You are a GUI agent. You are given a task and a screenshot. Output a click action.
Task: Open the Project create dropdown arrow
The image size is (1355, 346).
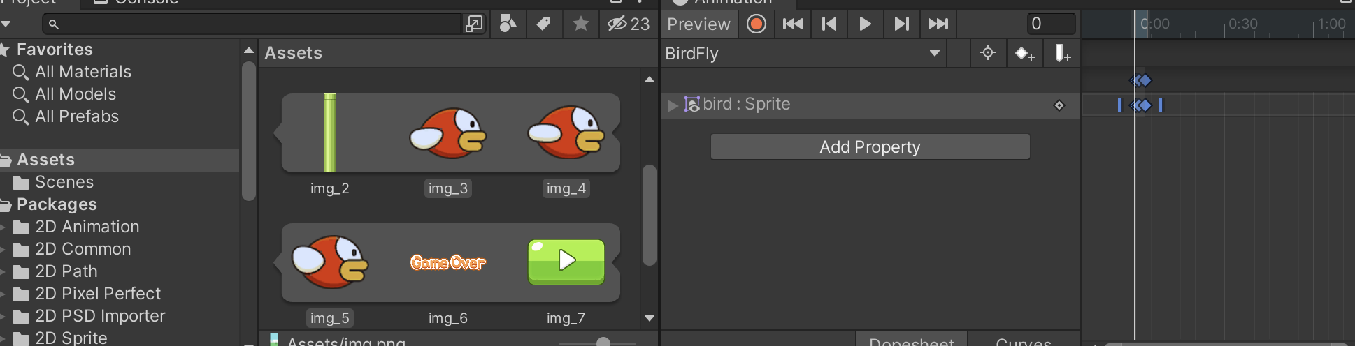coord(6,24)
